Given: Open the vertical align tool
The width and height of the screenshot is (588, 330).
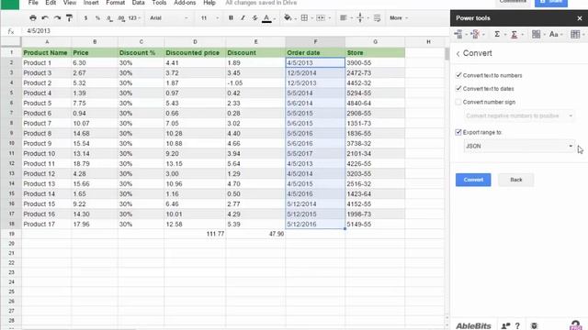Looking at the screenshot, I should click(x=361, y=18).
